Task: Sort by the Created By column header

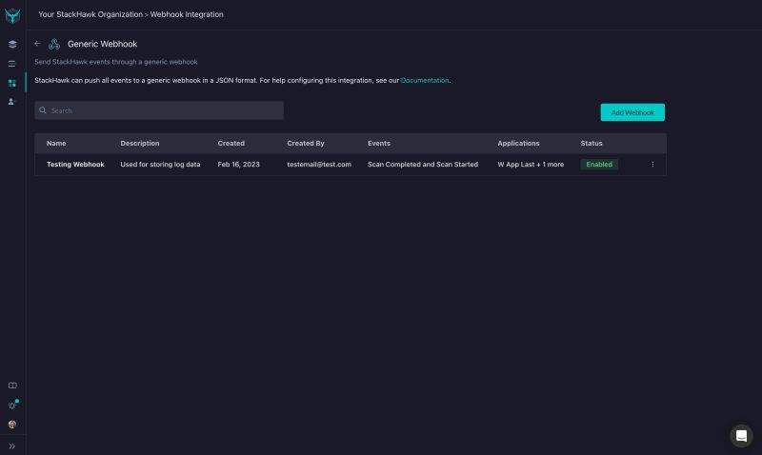Action: click(x=305, y=143)
